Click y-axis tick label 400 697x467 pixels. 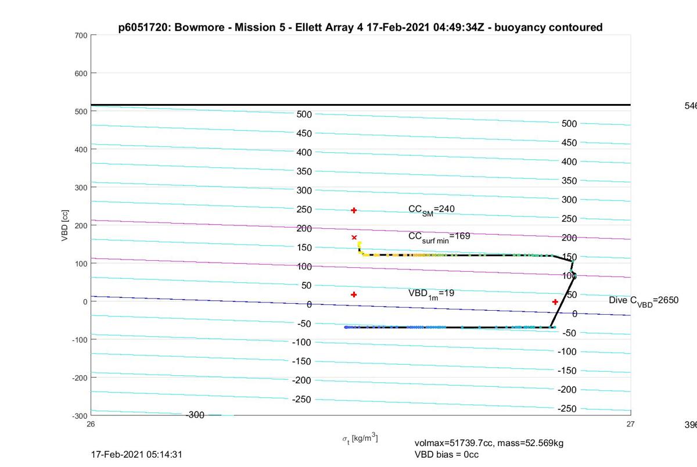(x=81, y=149)
